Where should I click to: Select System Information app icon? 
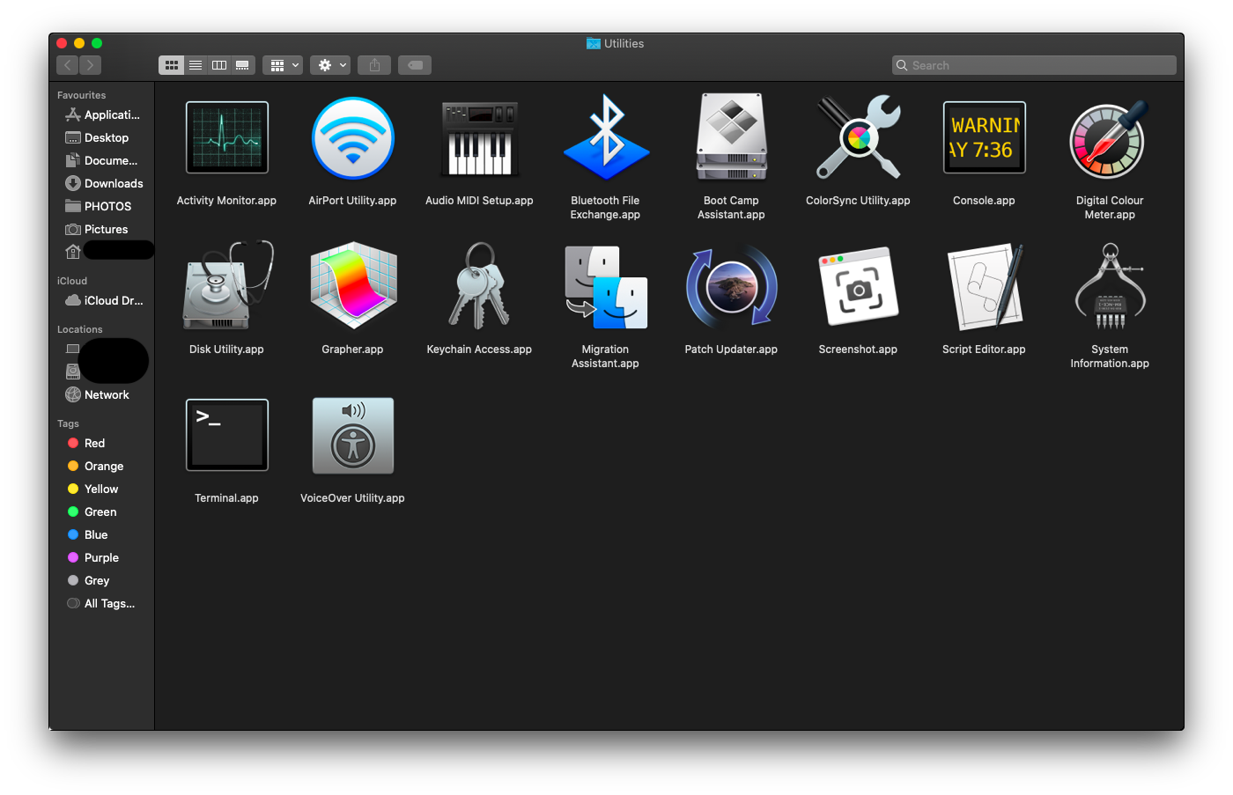click(1110, 286)
